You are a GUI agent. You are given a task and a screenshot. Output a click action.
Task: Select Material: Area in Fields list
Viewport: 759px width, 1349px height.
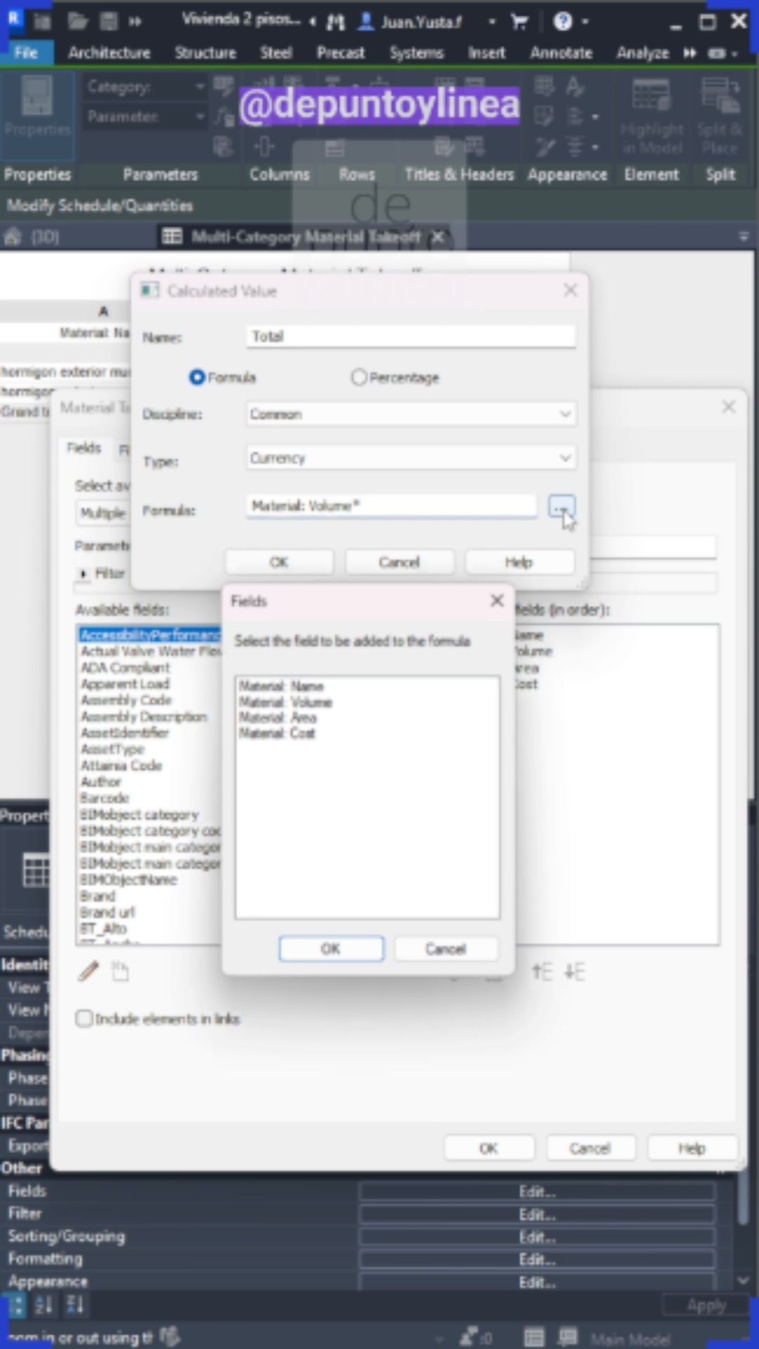coord(278,717)
